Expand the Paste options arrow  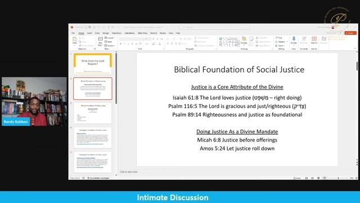click(75, 45)
